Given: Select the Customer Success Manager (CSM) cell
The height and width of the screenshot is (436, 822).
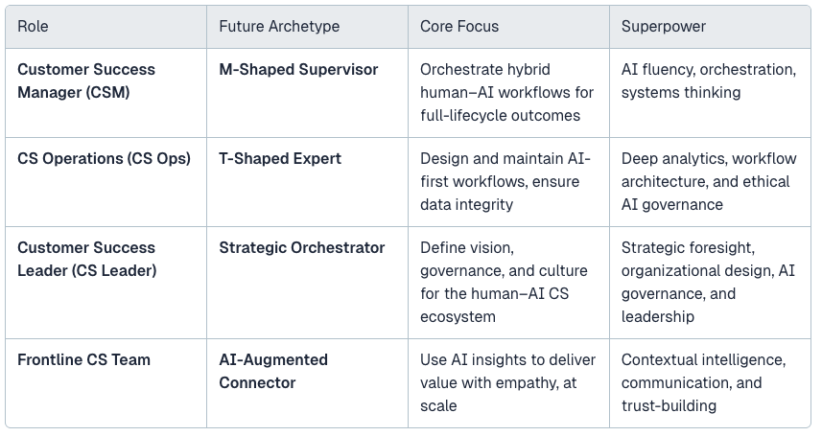Looking at the screenshot, I should tap(106, 93).
